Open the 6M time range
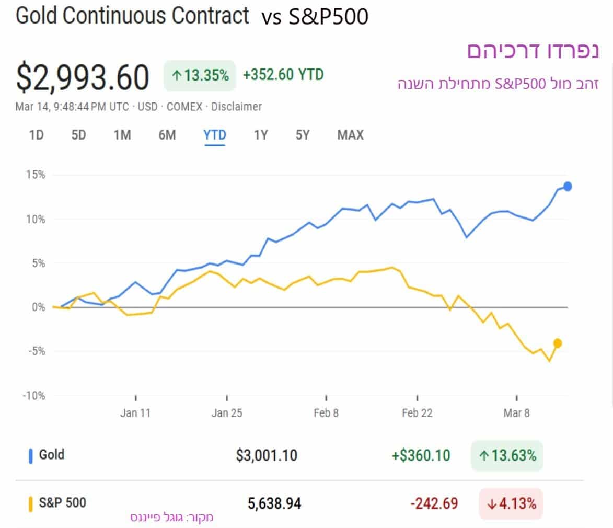 [x=167, y=135]
